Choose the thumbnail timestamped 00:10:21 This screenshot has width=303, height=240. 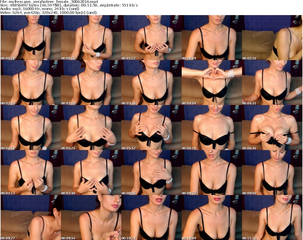click(x=151, y=217)
